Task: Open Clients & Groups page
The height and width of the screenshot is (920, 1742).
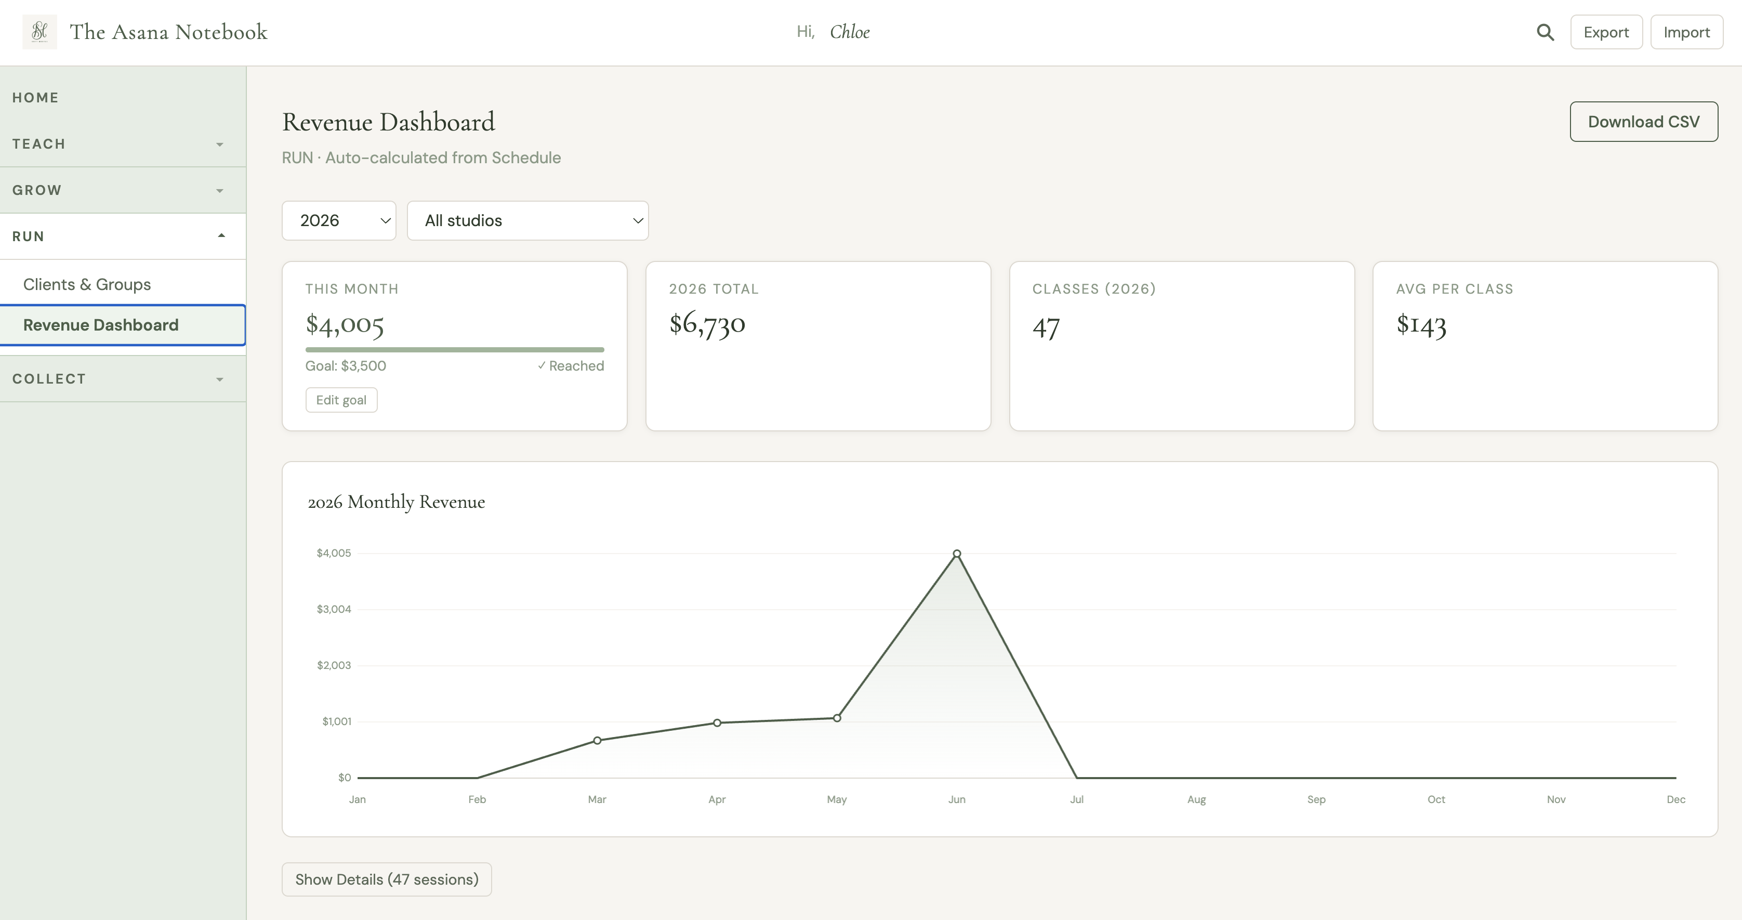Action: 123,284
